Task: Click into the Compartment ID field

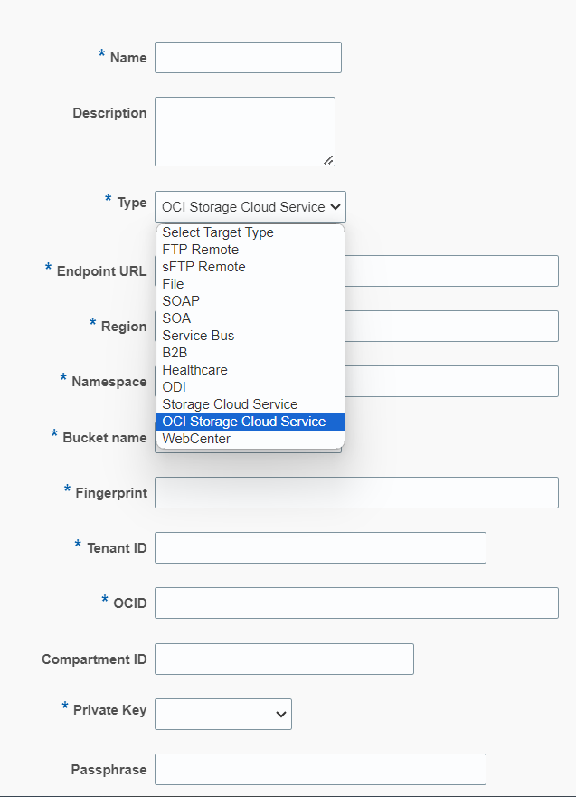Action: tap(284, 659)
